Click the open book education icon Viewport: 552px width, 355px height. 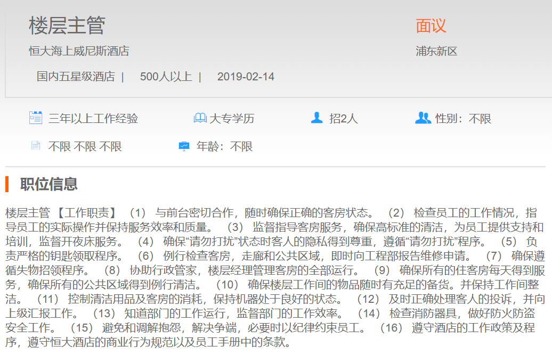(200, 118)
